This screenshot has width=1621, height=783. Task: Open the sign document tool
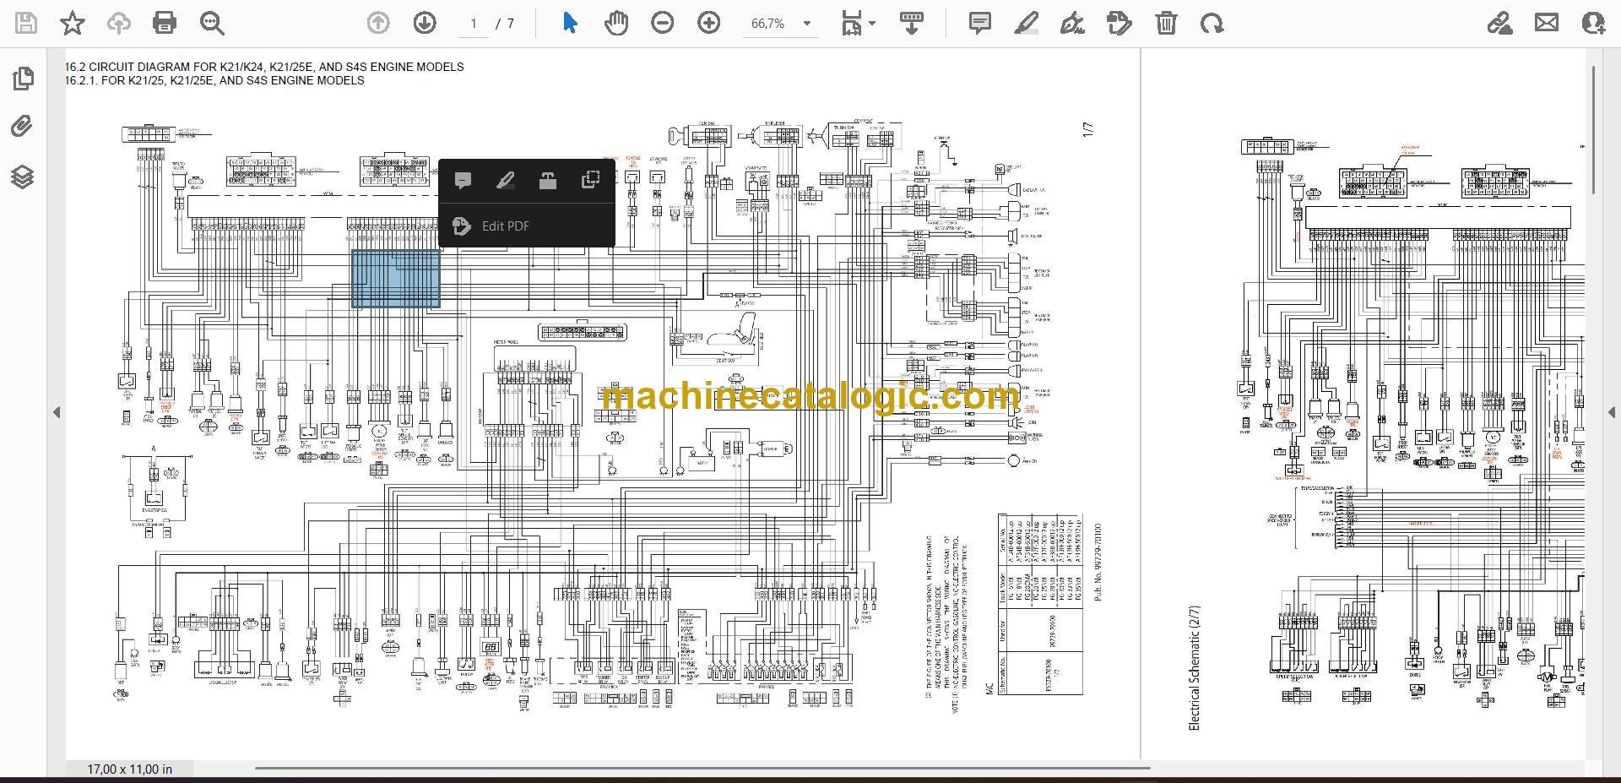[1072, 23]
